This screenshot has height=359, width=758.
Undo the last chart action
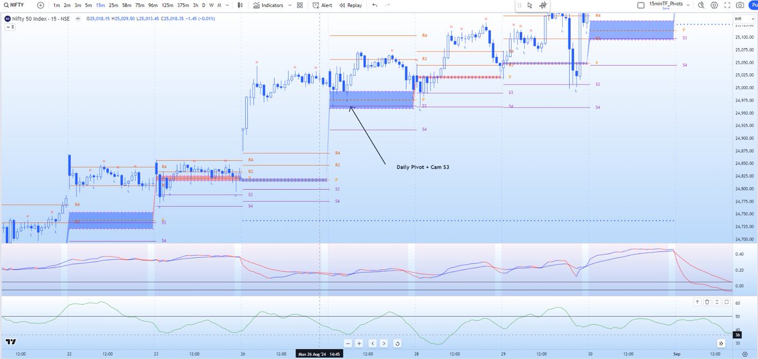tap(375, 5)
